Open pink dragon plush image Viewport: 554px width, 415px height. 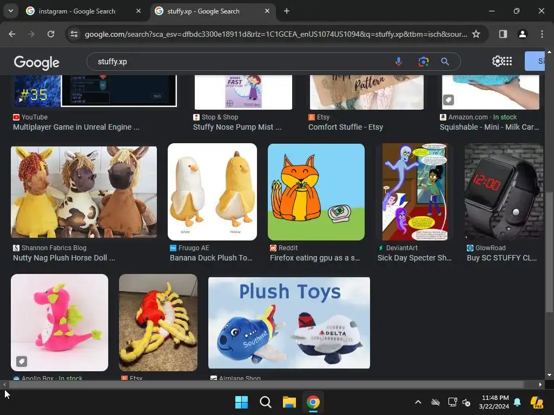point(60,323)
